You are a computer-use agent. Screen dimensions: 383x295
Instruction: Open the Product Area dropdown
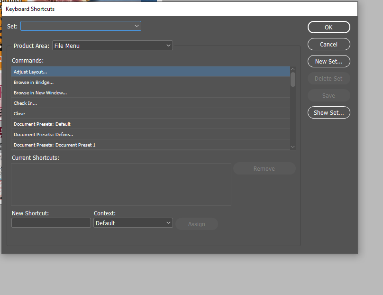[112, 46]
